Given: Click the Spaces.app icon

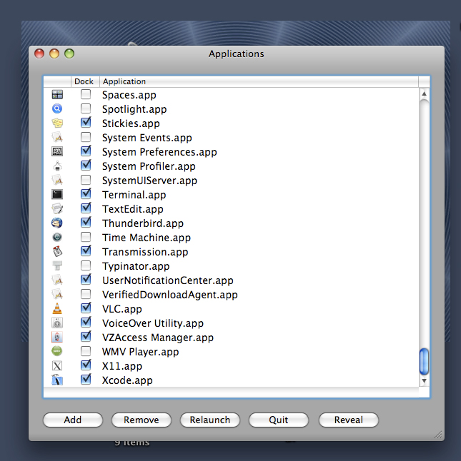Looking at the screenshot, I should (x=57, y=95).
